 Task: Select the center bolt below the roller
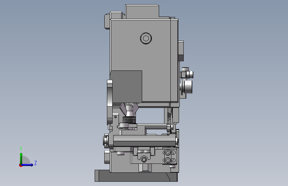[144, 159]
